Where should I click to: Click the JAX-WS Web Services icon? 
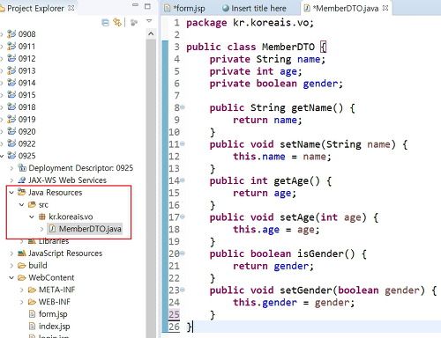pos(22,180)
